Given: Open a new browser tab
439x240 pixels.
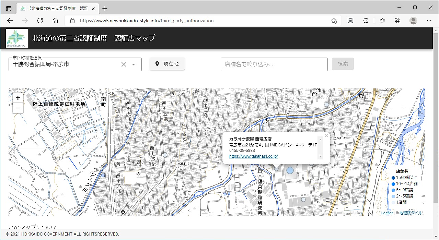Looking at the screenshot, I should point(105,8).
